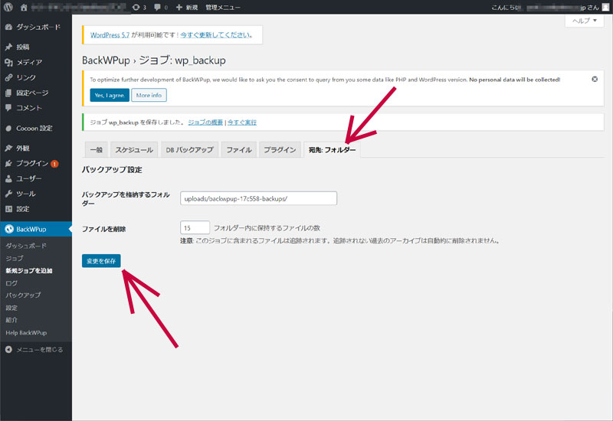Click the user avatar in admin bar
The image size is (613, 421).
pyautogui.click(x=605, y=7)
